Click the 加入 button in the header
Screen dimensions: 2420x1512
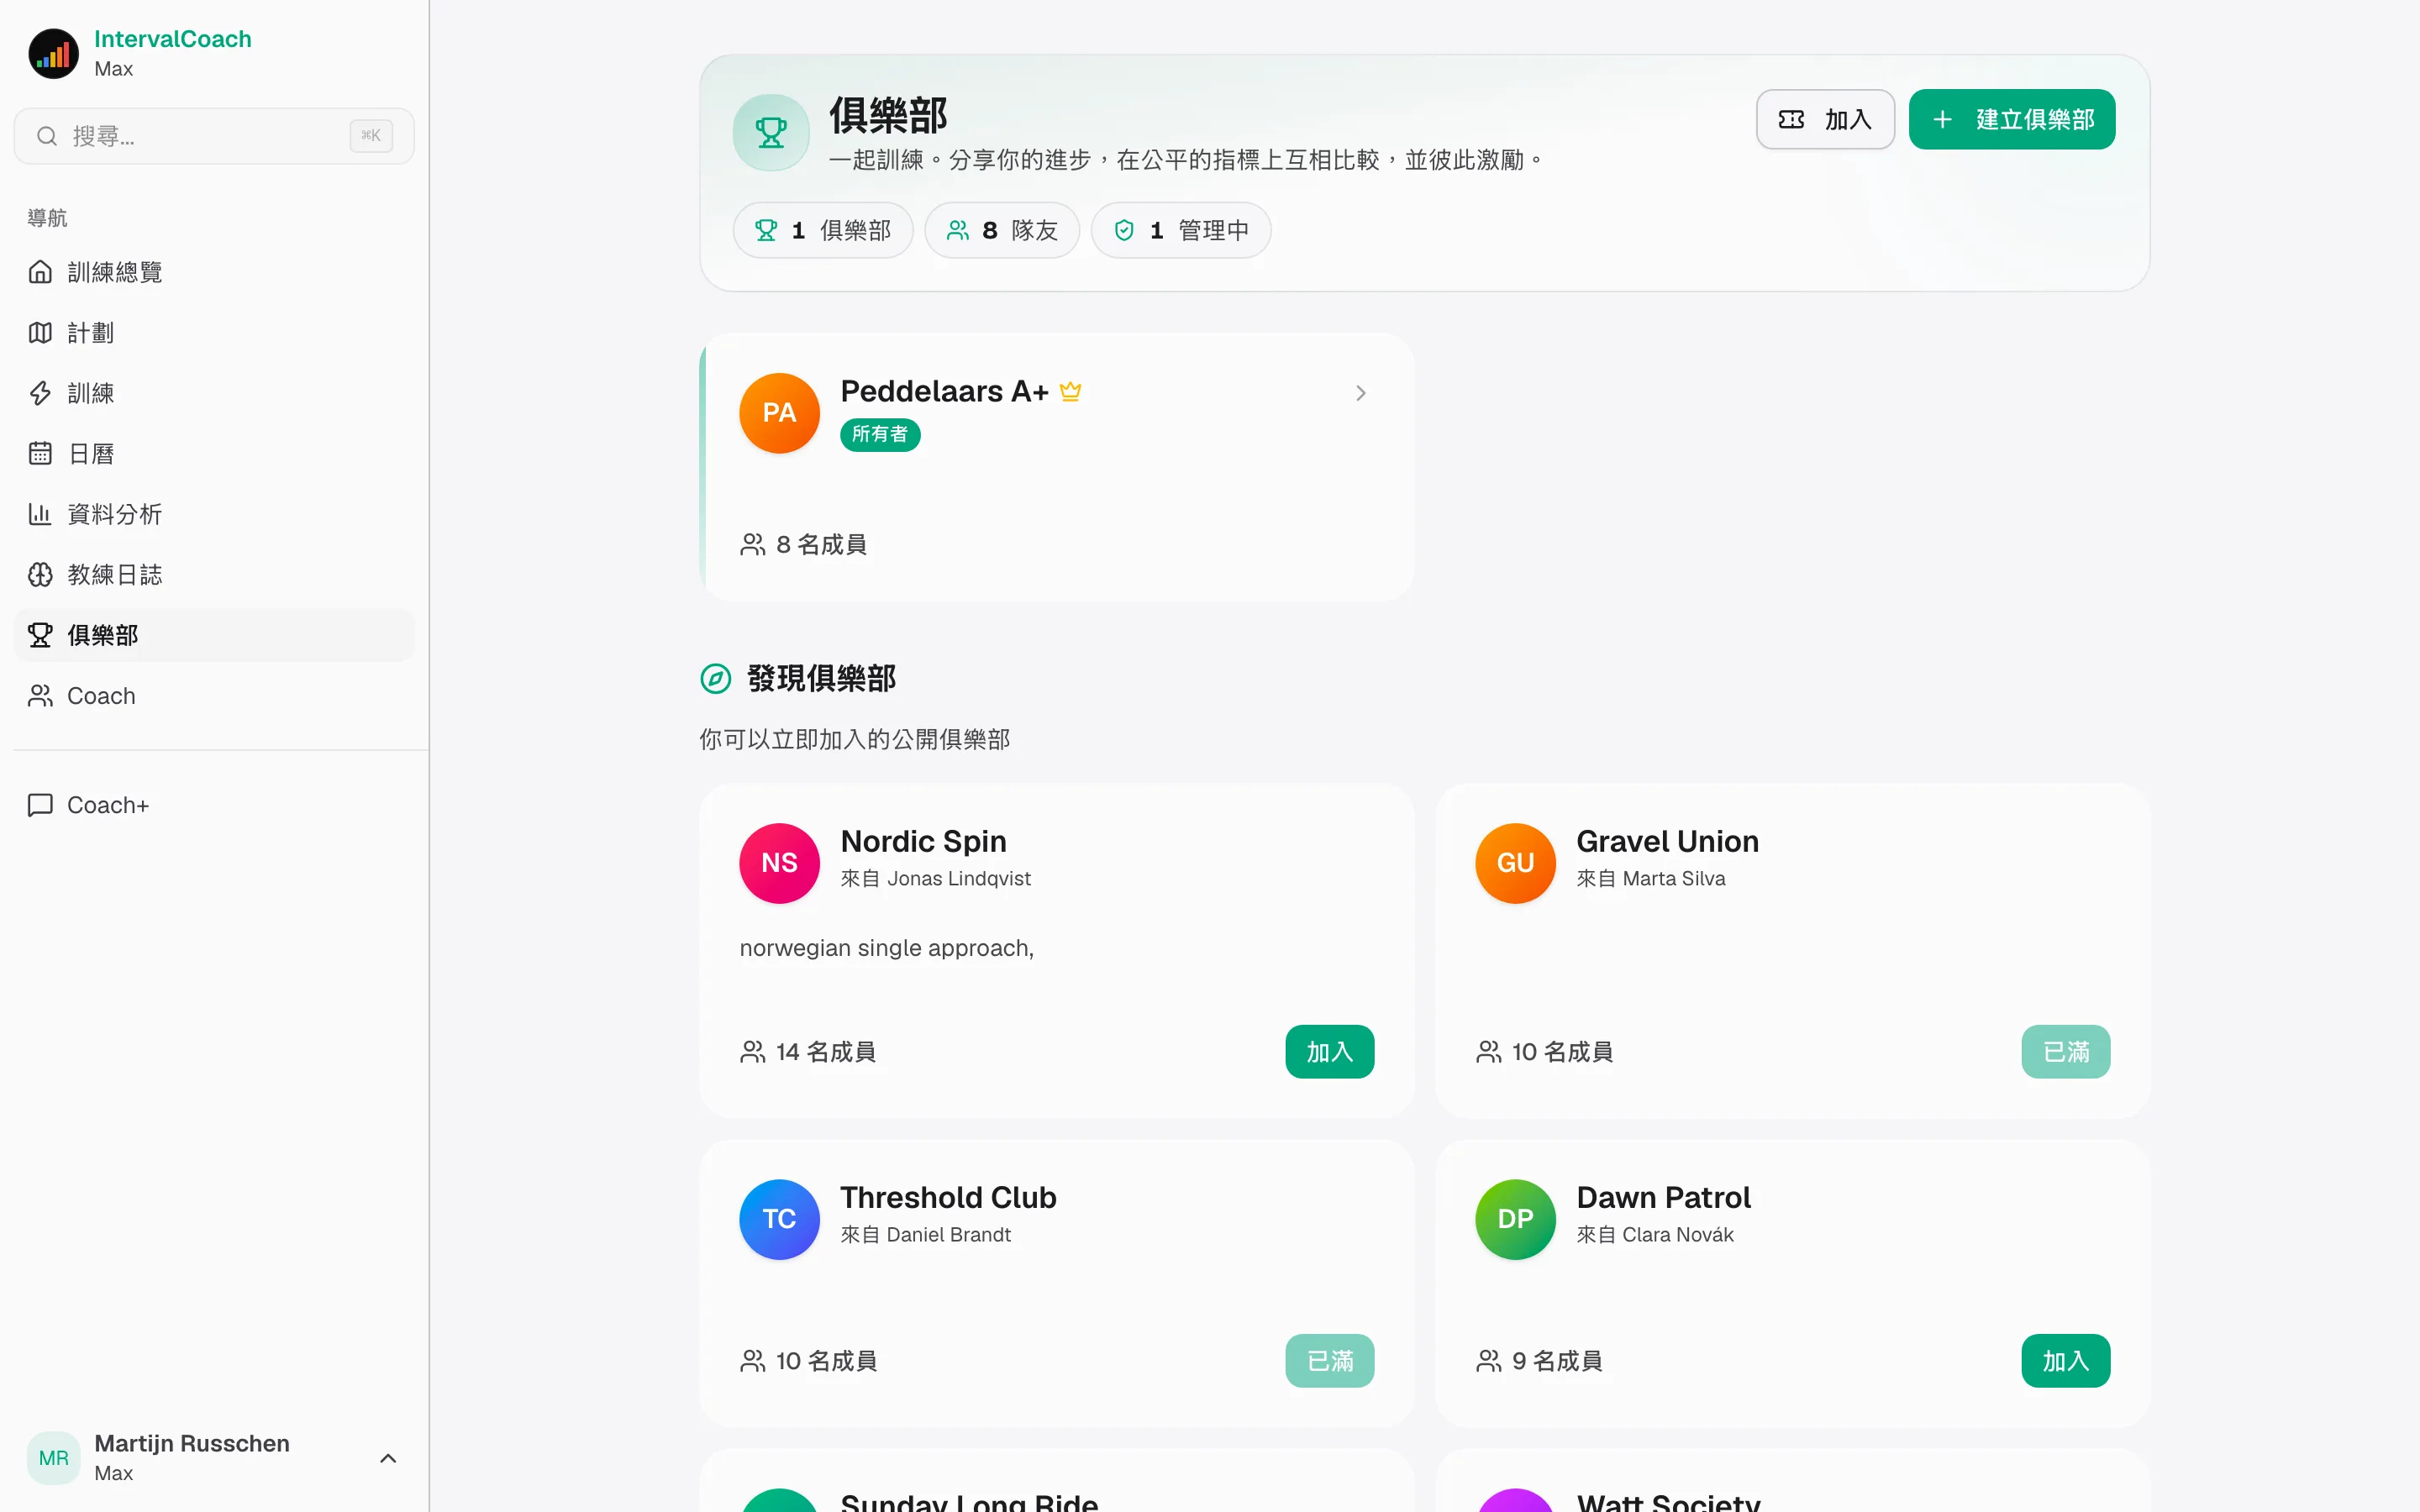tap(1825, 119)
